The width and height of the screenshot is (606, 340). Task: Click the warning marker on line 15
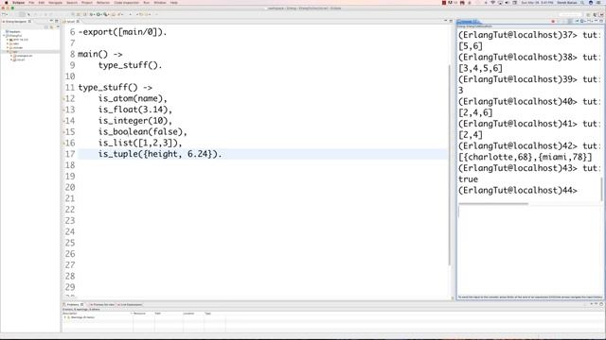pos(63,132)
